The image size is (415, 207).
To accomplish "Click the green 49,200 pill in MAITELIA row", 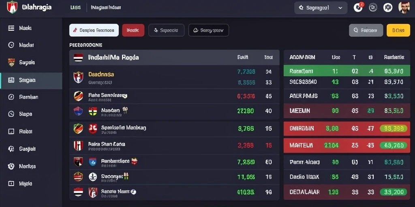I will click(394, 145).
